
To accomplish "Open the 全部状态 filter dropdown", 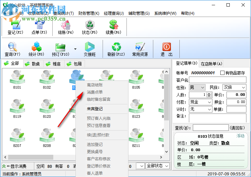I will coord(157,166).
